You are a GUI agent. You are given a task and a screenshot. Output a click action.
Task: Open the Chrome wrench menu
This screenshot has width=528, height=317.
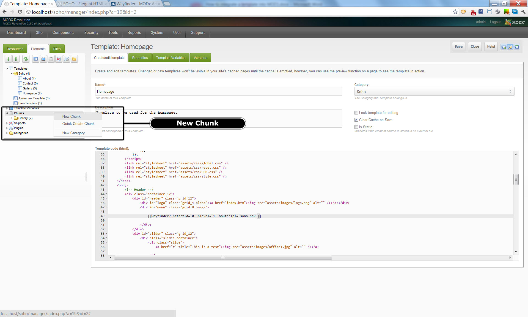pos(523,12)
